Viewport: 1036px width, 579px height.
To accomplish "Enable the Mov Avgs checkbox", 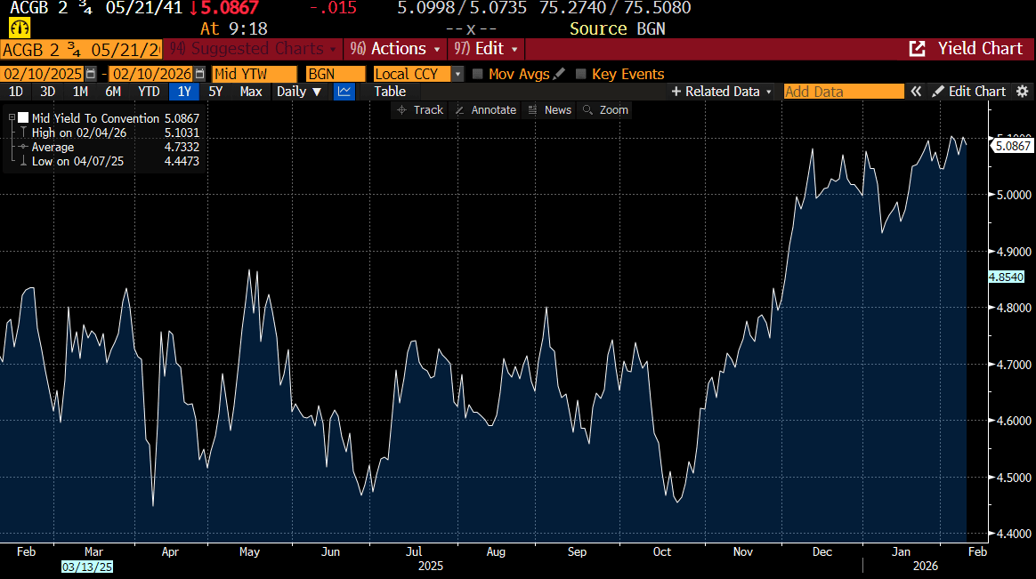I will [479, 75].
